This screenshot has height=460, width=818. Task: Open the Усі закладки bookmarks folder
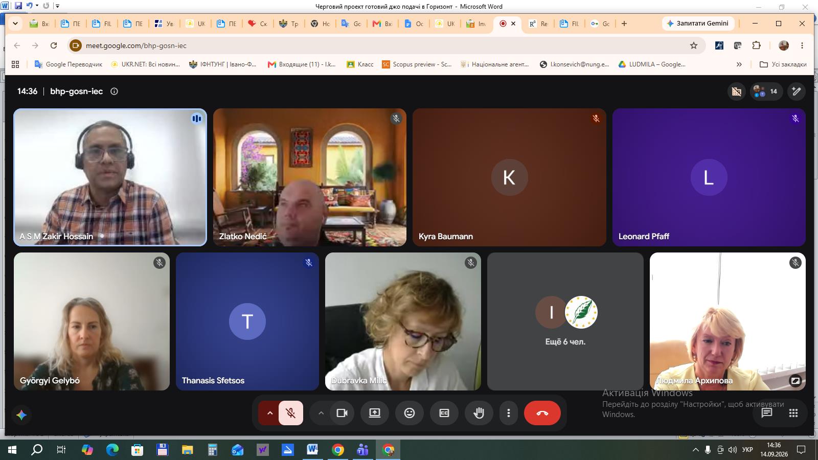[783, 64]
